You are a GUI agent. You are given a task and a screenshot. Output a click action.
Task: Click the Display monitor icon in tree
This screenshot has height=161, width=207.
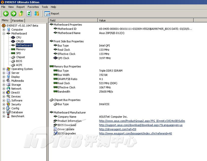(x=8, y=77)
